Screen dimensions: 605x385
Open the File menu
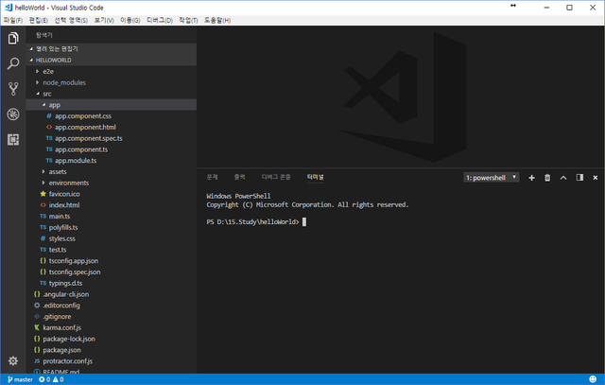pos(13,20)
